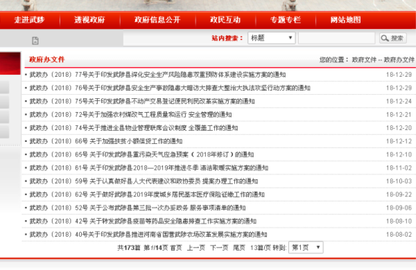Open 2018 66号 document on 扶贫小额信贷工作
This screenshot has height=270, width=416.
pos(106,141)
